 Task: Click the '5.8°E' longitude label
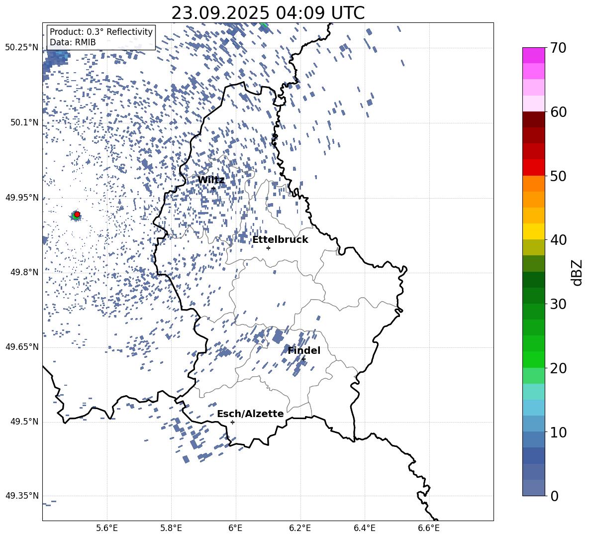tap(171, 529)
